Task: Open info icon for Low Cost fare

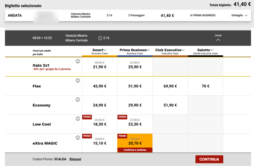Action: pyautogui.click(x=78, y=119)
